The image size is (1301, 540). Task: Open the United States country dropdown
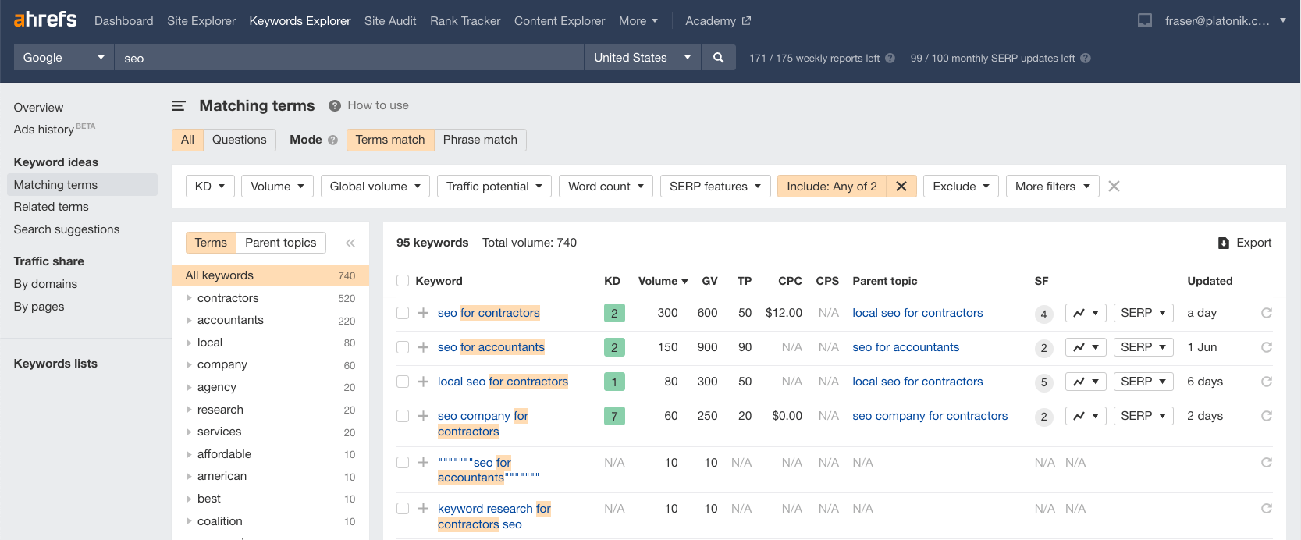pyautogui.click(x=642, y=58)
